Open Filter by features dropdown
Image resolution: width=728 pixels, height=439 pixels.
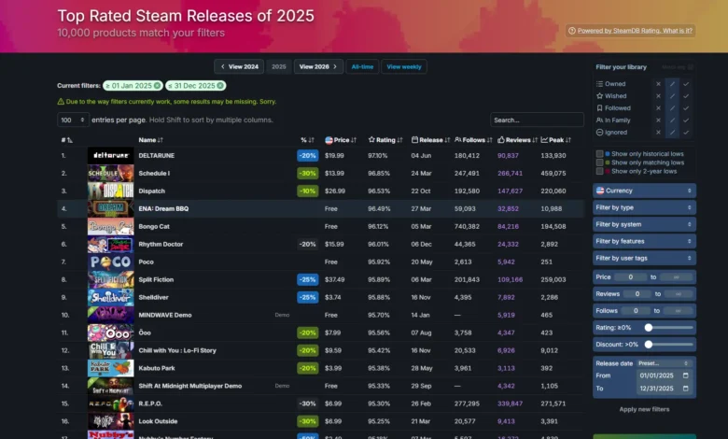pos(644,241)
